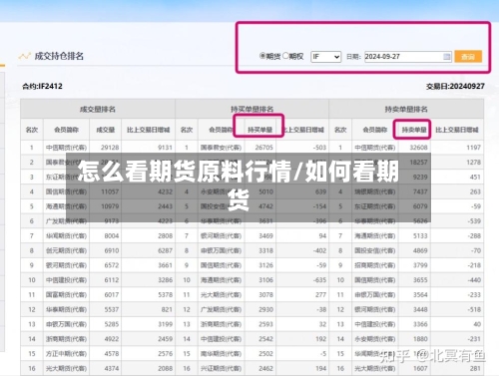Click long position value 3126
499x376 pixels.
[265, 265]
